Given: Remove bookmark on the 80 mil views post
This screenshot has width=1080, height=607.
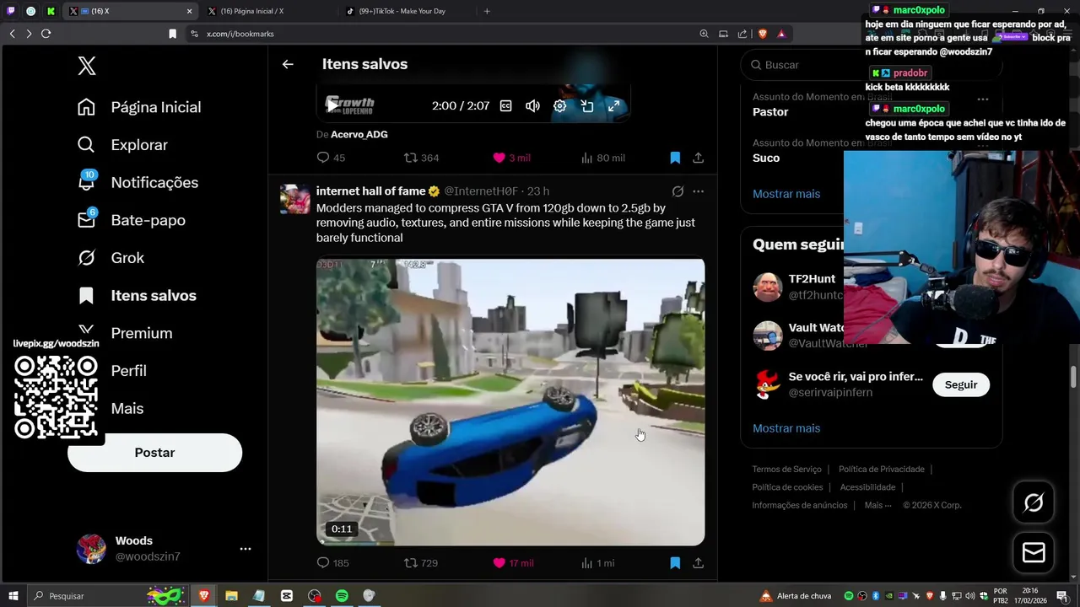Looking at the screenshot, I should (675, 158).
